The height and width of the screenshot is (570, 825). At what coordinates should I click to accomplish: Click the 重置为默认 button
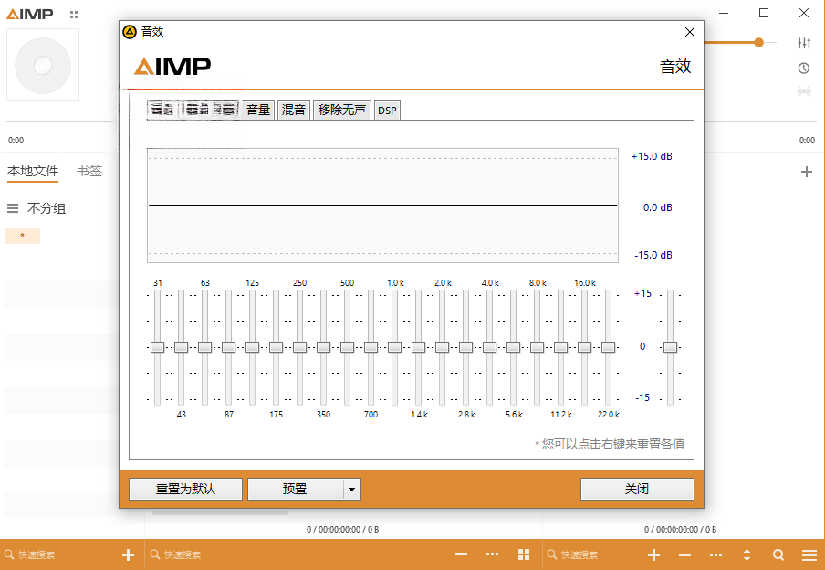(185, 489)
